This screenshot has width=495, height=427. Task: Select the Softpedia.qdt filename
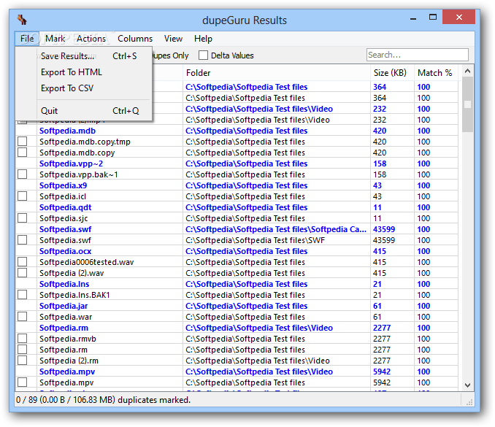66,207
